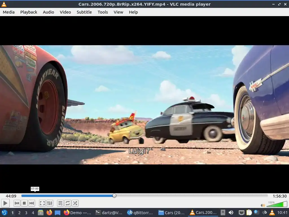The width and height of the screenshot is (289, 217).
Task: Open the taskbar start menu
Action: [x=5, y=212]
